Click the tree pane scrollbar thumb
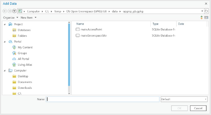 click(x=69, y=55)
